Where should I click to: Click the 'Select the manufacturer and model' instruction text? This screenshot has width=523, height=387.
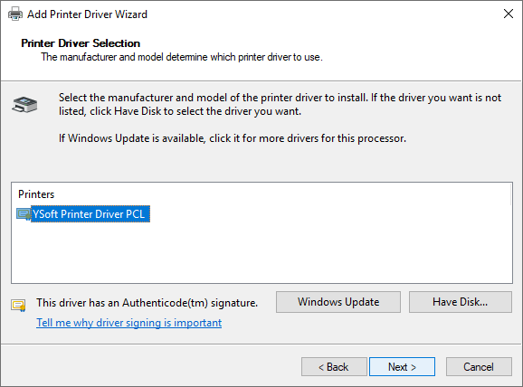280,104
